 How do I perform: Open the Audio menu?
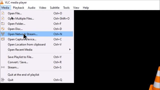pos(31,8)
